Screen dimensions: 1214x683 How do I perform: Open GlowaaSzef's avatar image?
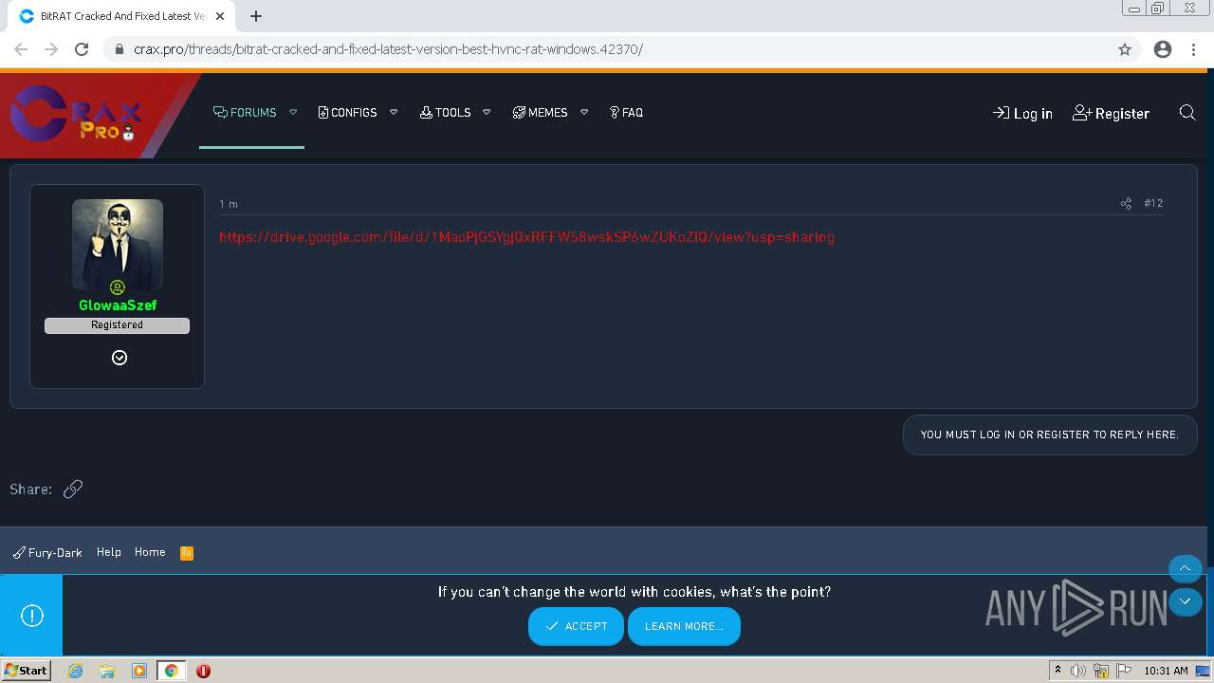coord(118,245)
